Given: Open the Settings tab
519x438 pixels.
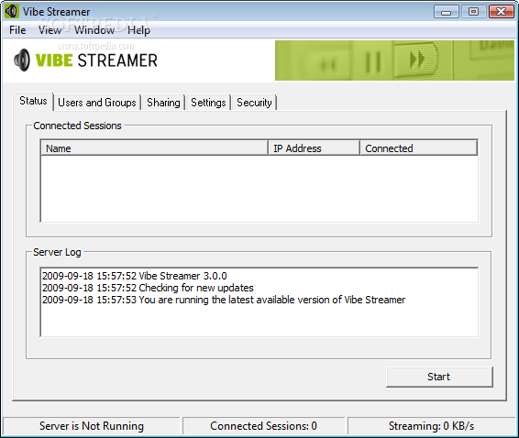Looking at the screenshot, I should tap(208, 103).
